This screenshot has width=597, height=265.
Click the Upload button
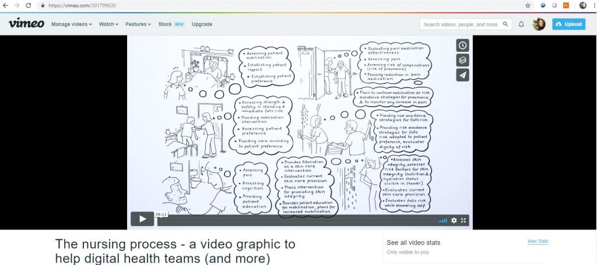[x=568, y=24]
